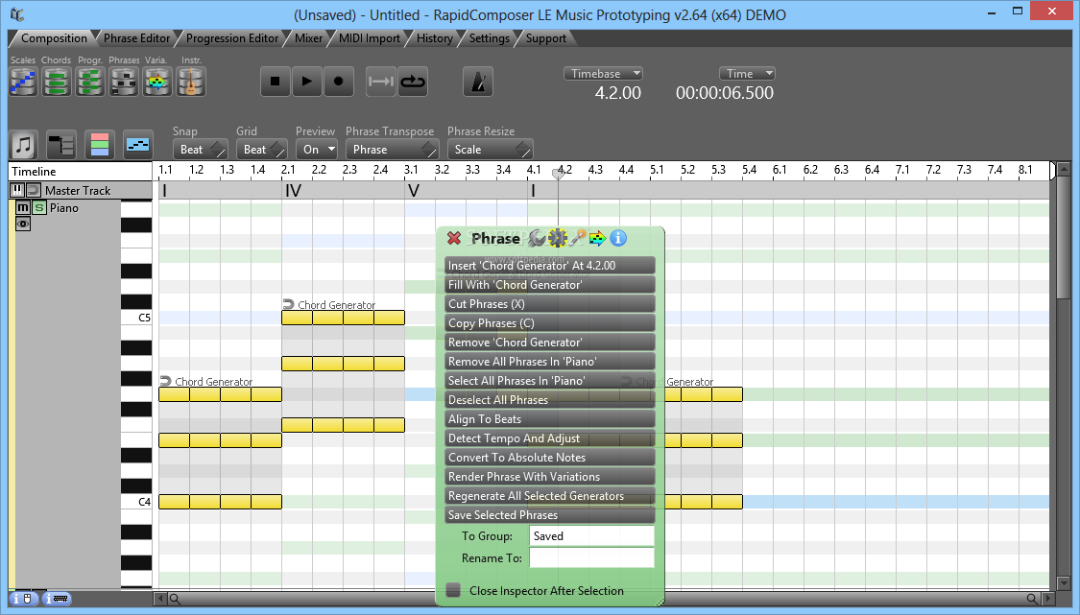The image size is (1080, 615).
Task: Toggle play selection range button
Action: coord(380,82)
